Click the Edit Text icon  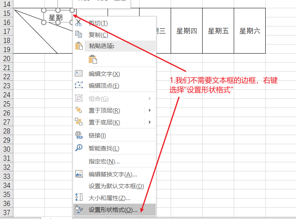click(78, 73)
